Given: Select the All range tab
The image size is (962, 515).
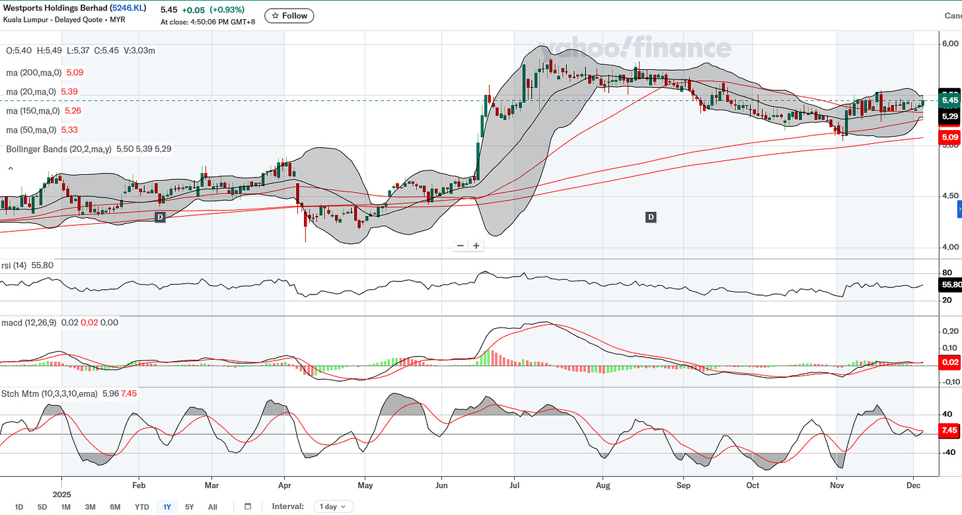Looking at the screenshot, I should (212, 507).
